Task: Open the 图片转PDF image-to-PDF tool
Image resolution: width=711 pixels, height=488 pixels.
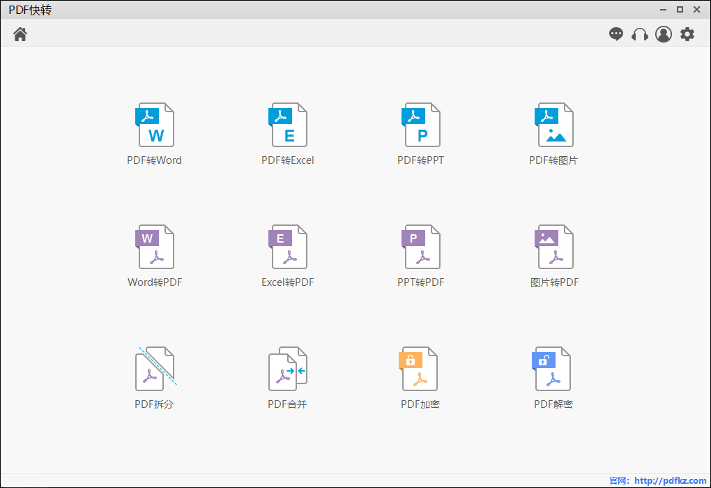Action: [554, 247]
